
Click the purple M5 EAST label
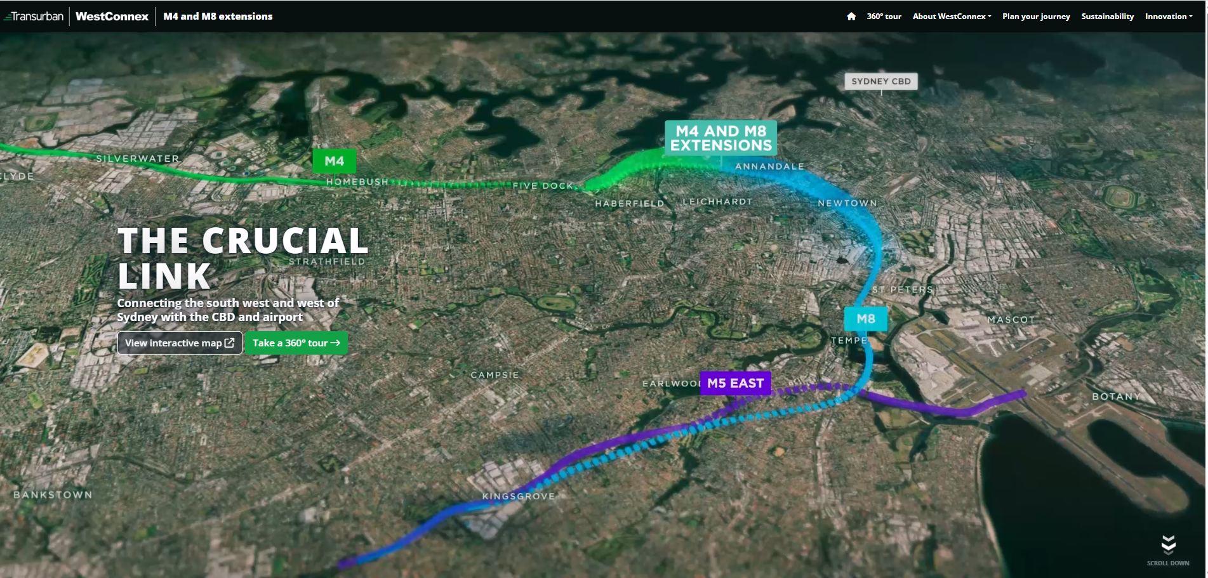pyautogui.click(x=735, y=383)
